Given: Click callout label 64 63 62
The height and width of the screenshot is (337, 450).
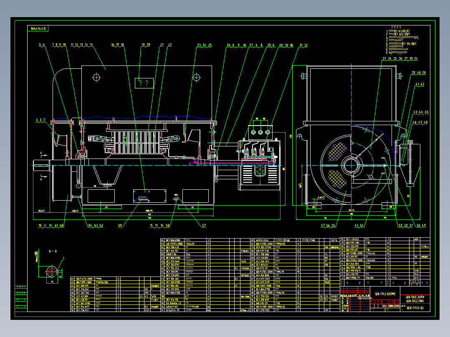Looking at the screenshot, I should click(96, 226).
